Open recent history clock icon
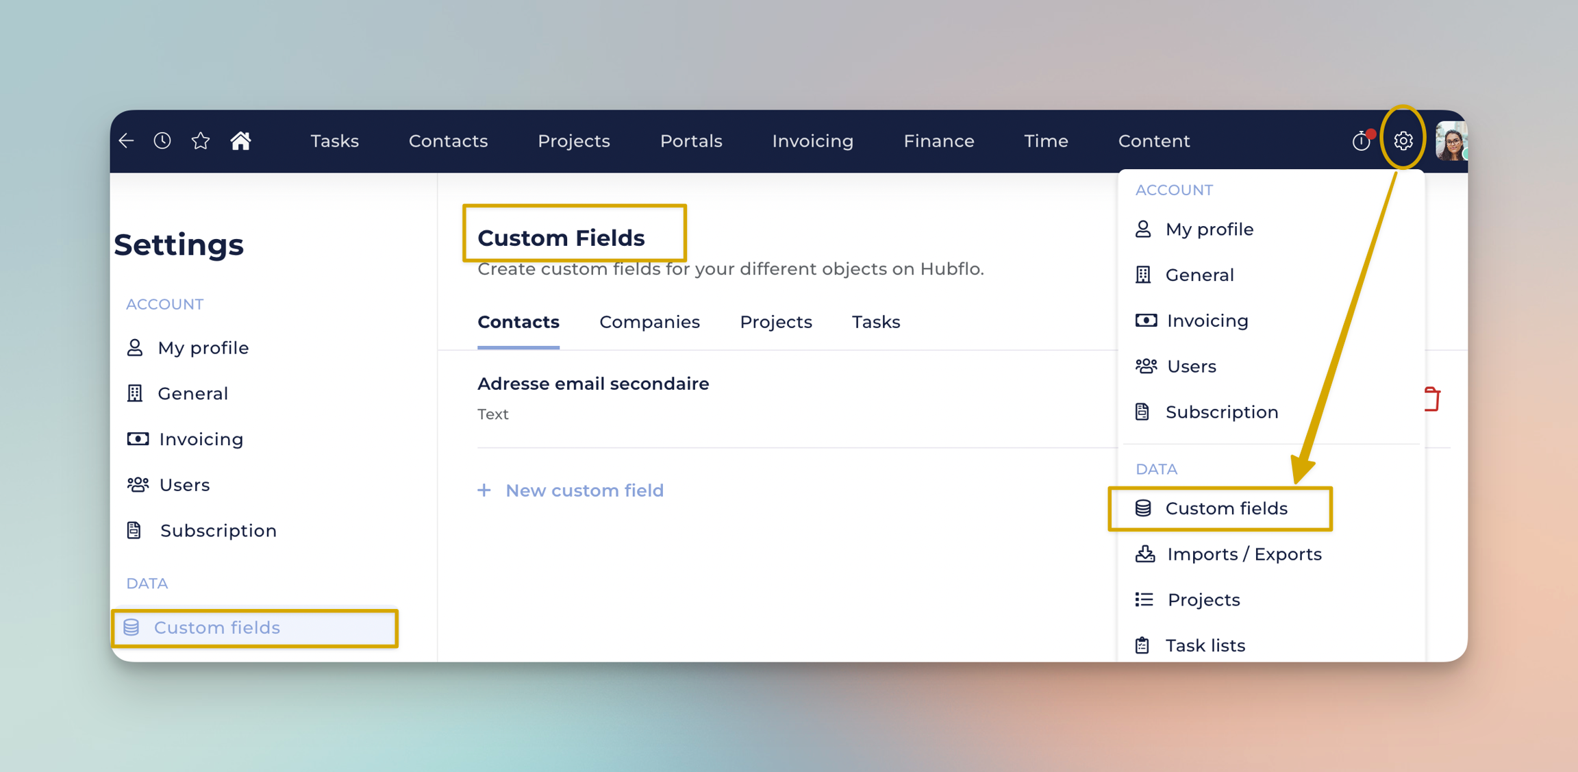The image size is (1578, 772). tap(162, 141)
